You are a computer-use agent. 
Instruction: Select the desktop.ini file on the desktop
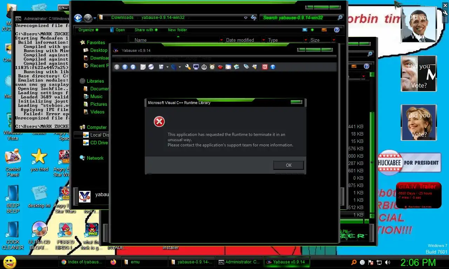pos(39,196)
